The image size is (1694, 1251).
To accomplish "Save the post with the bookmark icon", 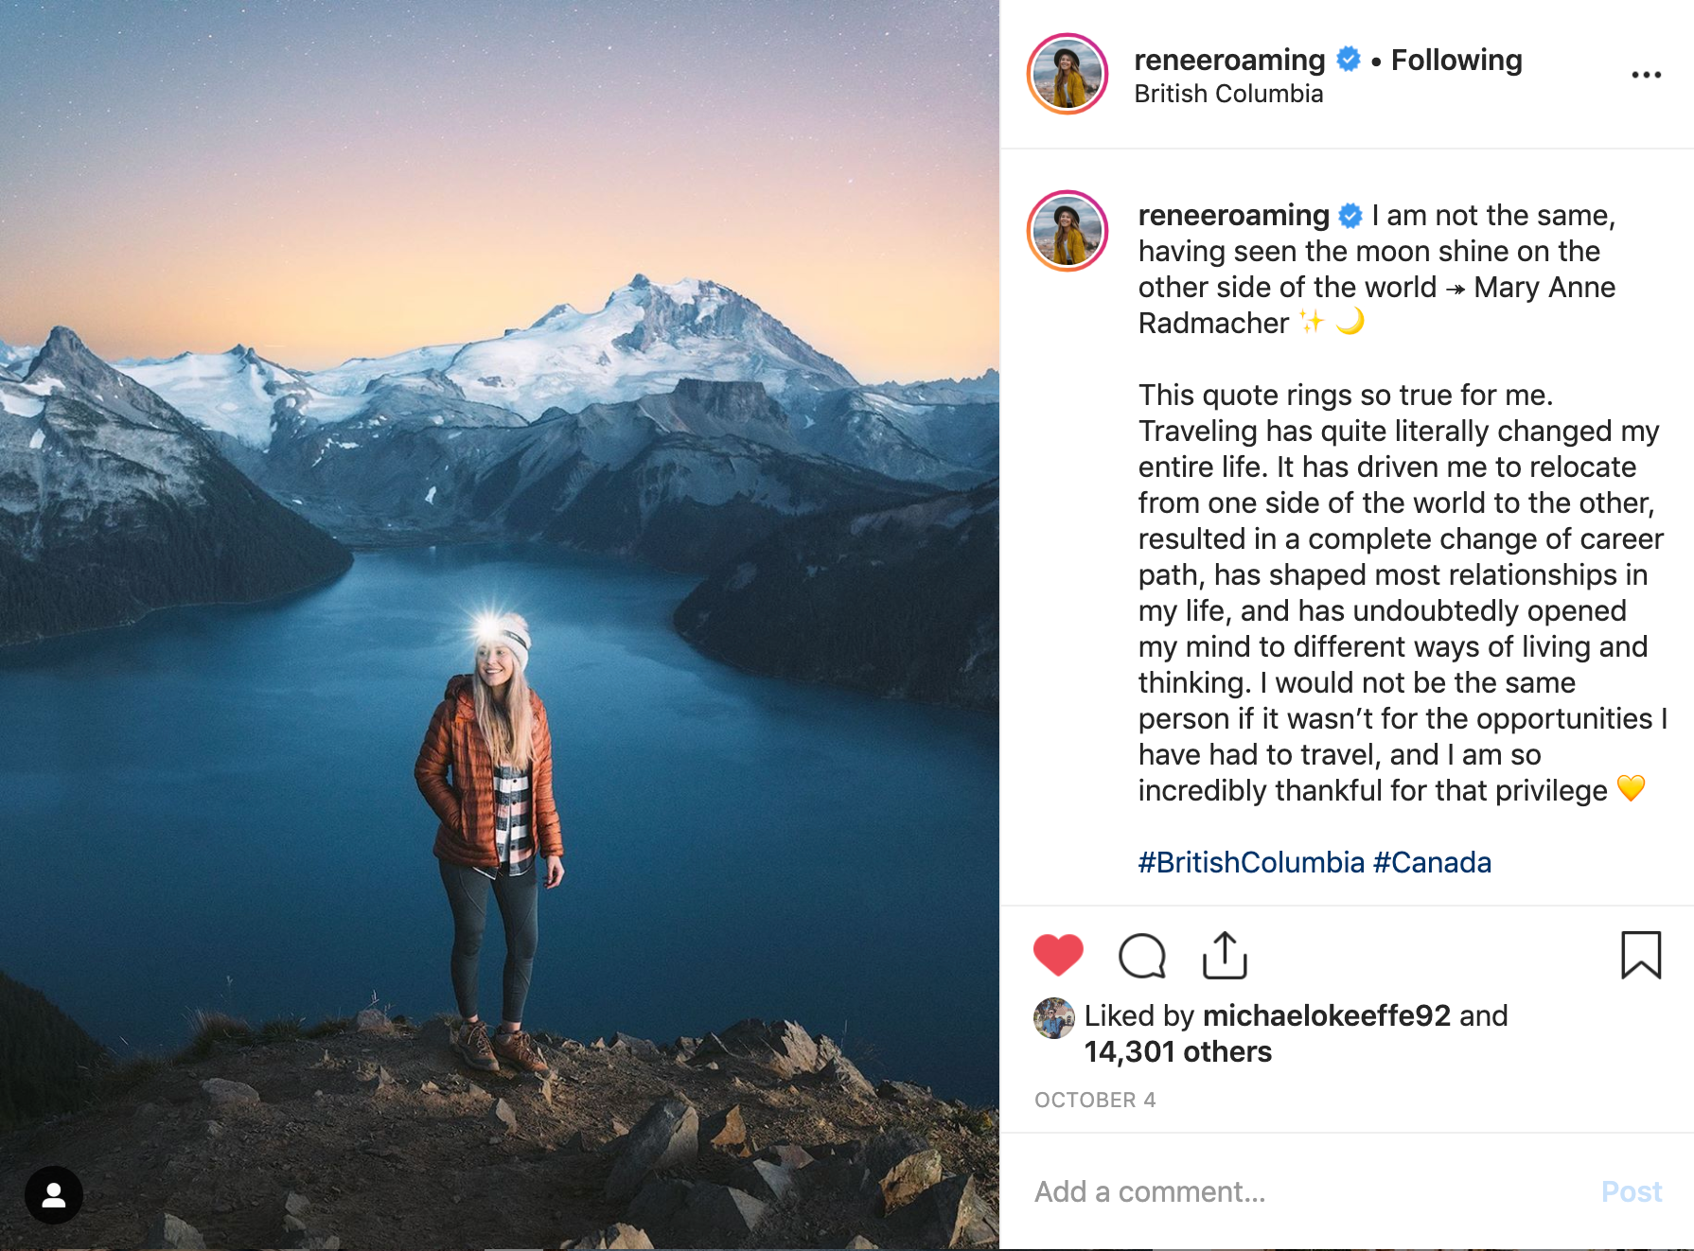I will [x=1640, y=955].
